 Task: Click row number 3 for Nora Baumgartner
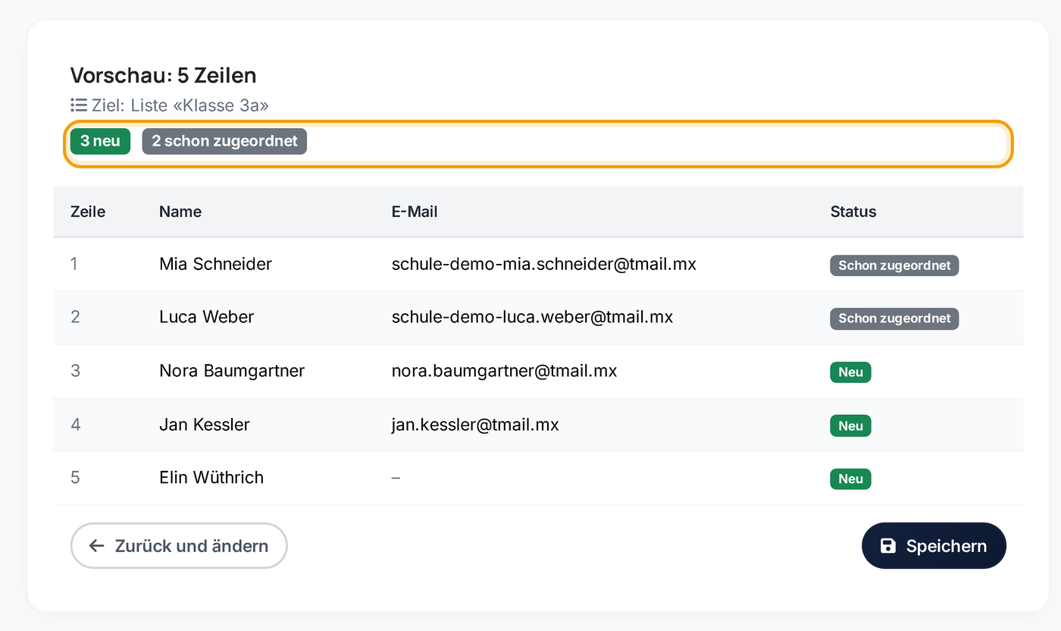pyautogui.click(x=75, y=371)
